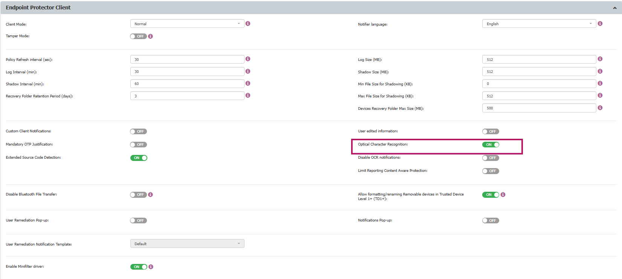Open the Client Mode dropdown

point(187,24)
